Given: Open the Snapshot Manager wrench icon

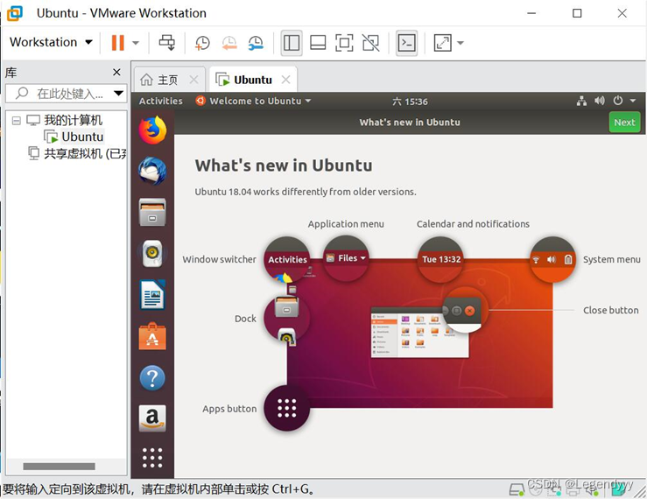Looking at the screenshot, I should tap(256, 43).
